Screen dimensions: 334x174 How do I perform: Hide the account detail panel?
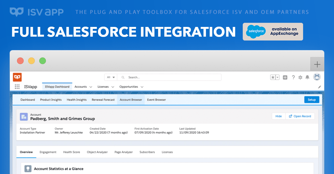(279, 116)
